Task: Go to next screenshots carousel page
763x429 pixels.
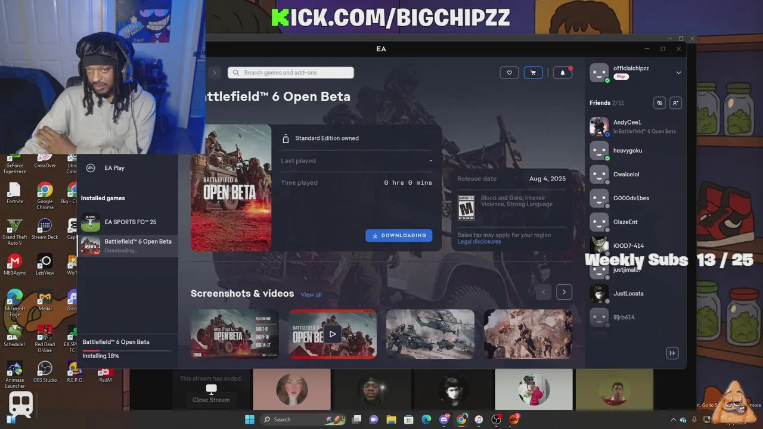Action: [564, 292]
